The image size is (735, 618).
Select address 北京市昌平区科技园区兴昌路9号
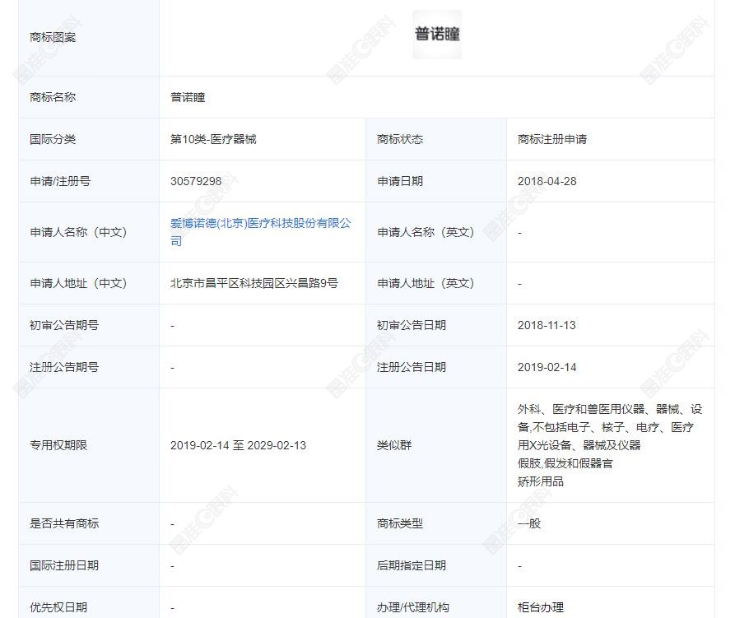pyautogui.click(x=254, y=283)
